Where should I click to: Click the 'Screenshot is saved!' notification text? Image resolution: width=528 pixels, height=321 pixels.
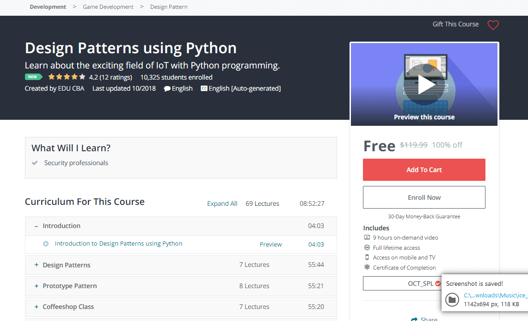(474, 284)
